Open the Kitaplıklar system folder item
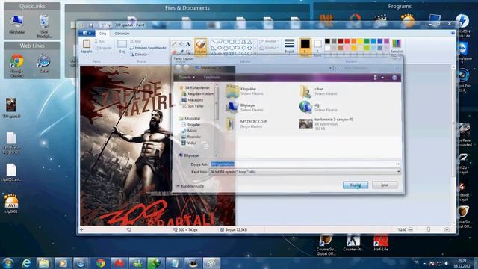 click(244, 91)
